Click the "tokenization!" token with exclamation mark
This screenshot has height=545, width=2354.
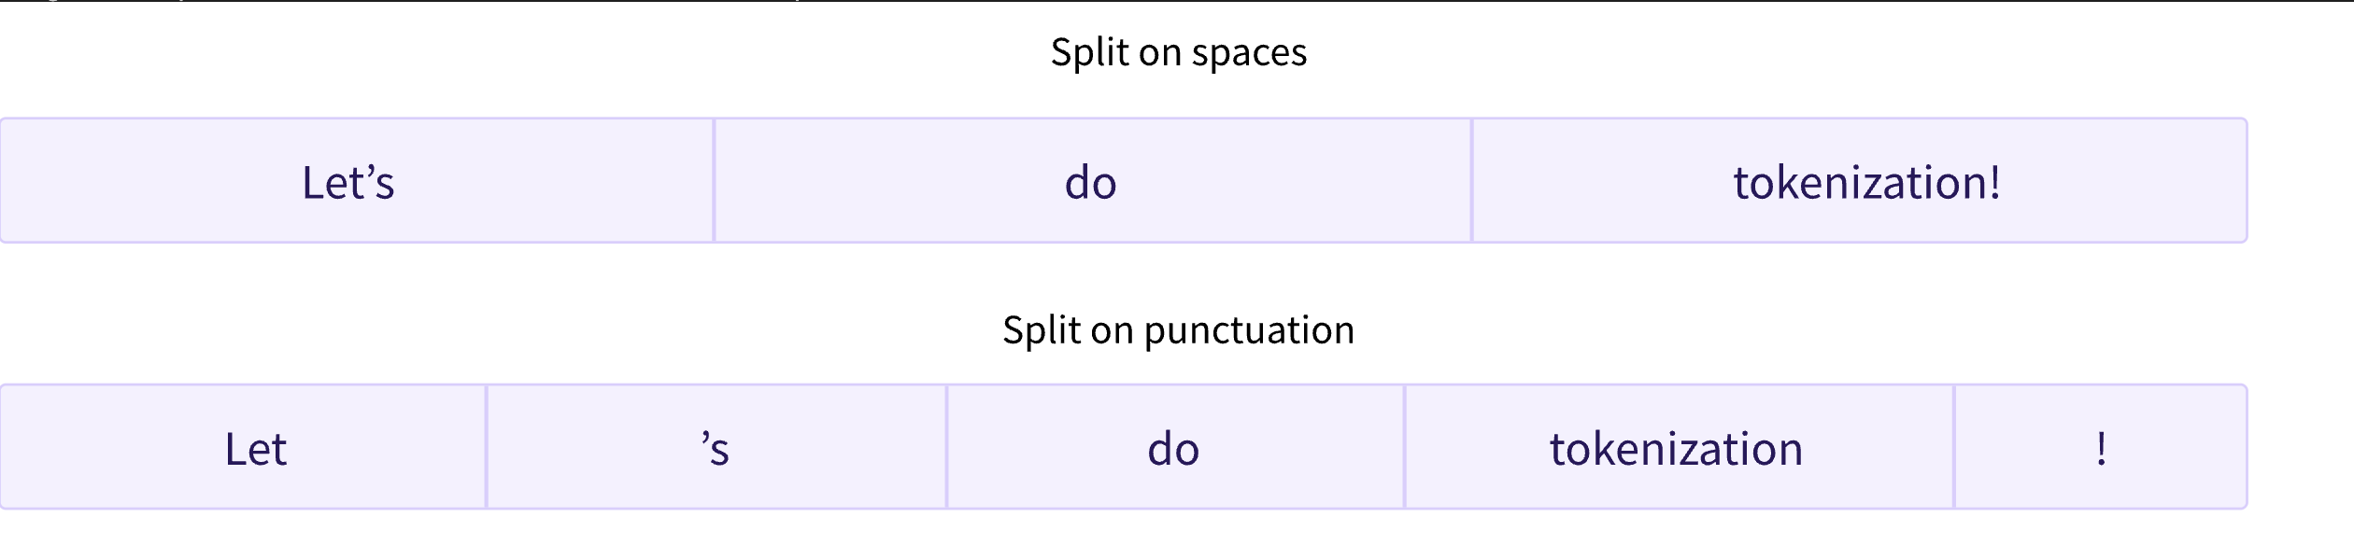(1860, 180)
